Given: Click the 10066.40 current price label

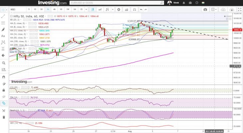Looking at the screenshot, I should click(x=237, y=30).
